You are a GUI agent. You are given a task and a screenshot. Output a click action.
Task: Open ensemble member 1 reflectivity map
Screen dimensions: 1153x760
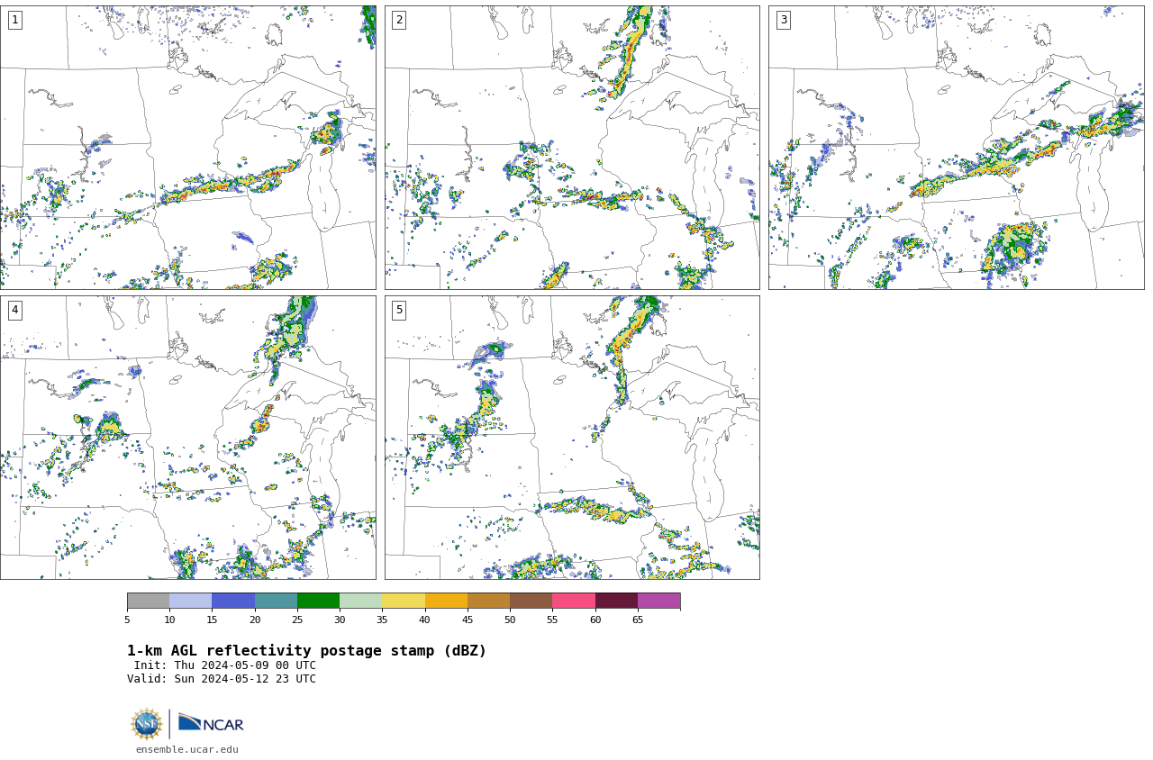188,148
